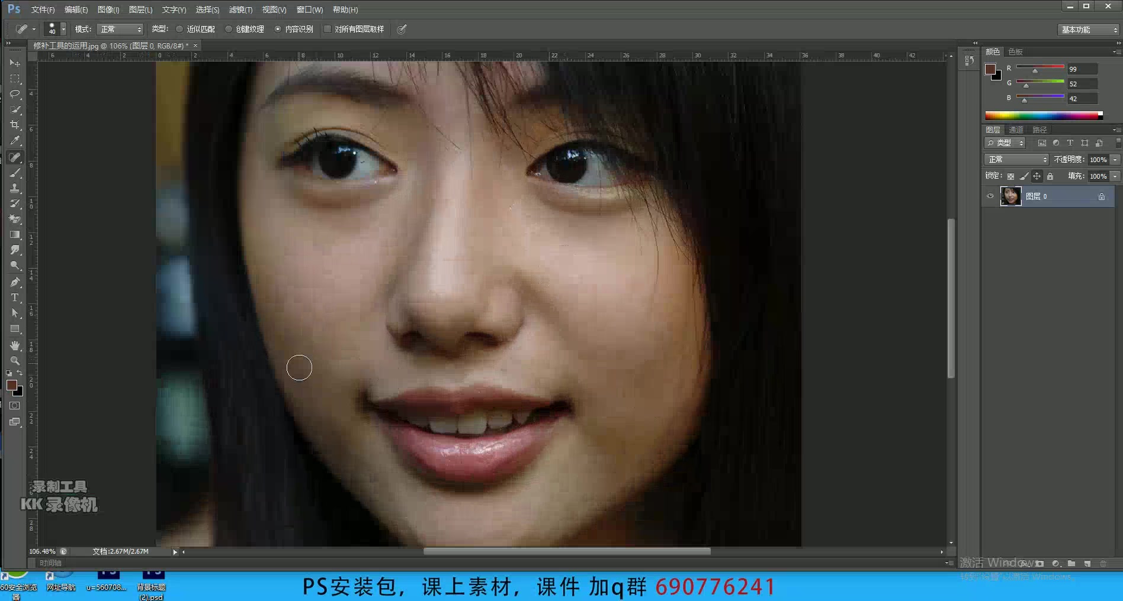Select the Rectangular Marquee tool
This screenshot has height=601, width=1123.
(15, 78)
